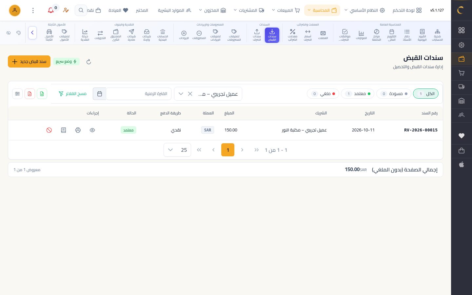Expand the Sales (المبيعات) menu
This screenshot has height=295, width=472.
[286, 10]
